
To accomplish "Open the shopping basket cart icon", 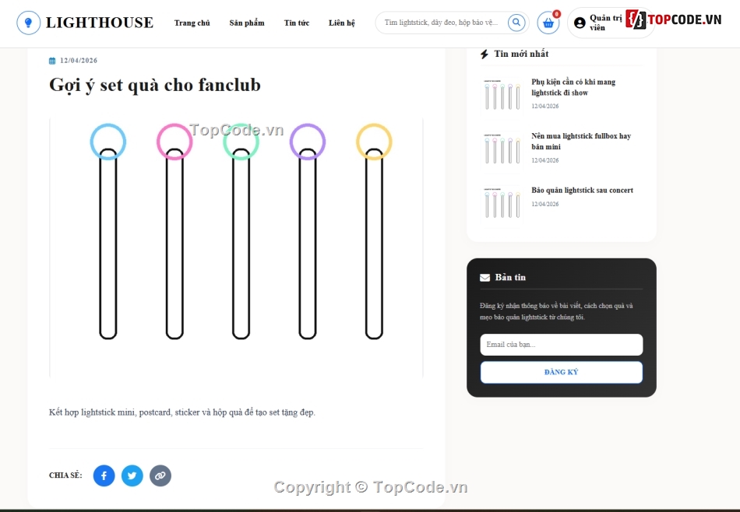I will coord(548,23).
